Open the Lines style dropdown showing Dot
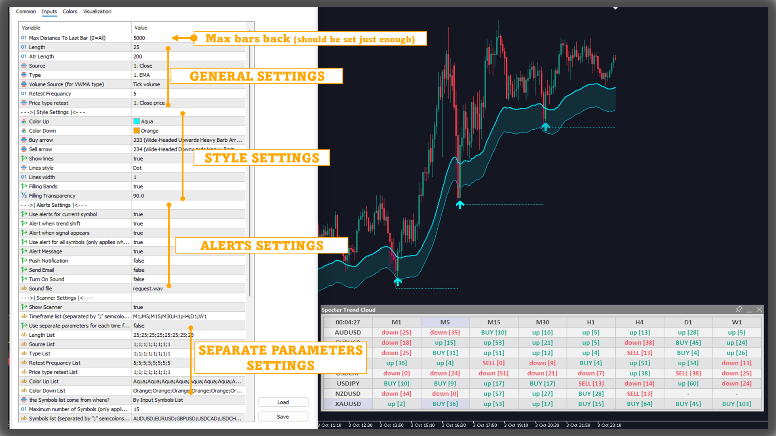This screenshot has height=436, width=776. coord(137,168)
